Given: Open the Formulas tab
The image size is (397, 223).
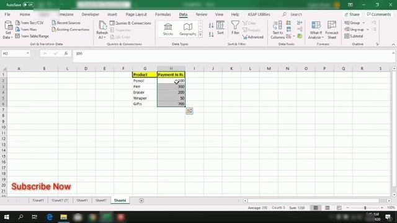Looking at the screenshot, I should click(163, 14).
